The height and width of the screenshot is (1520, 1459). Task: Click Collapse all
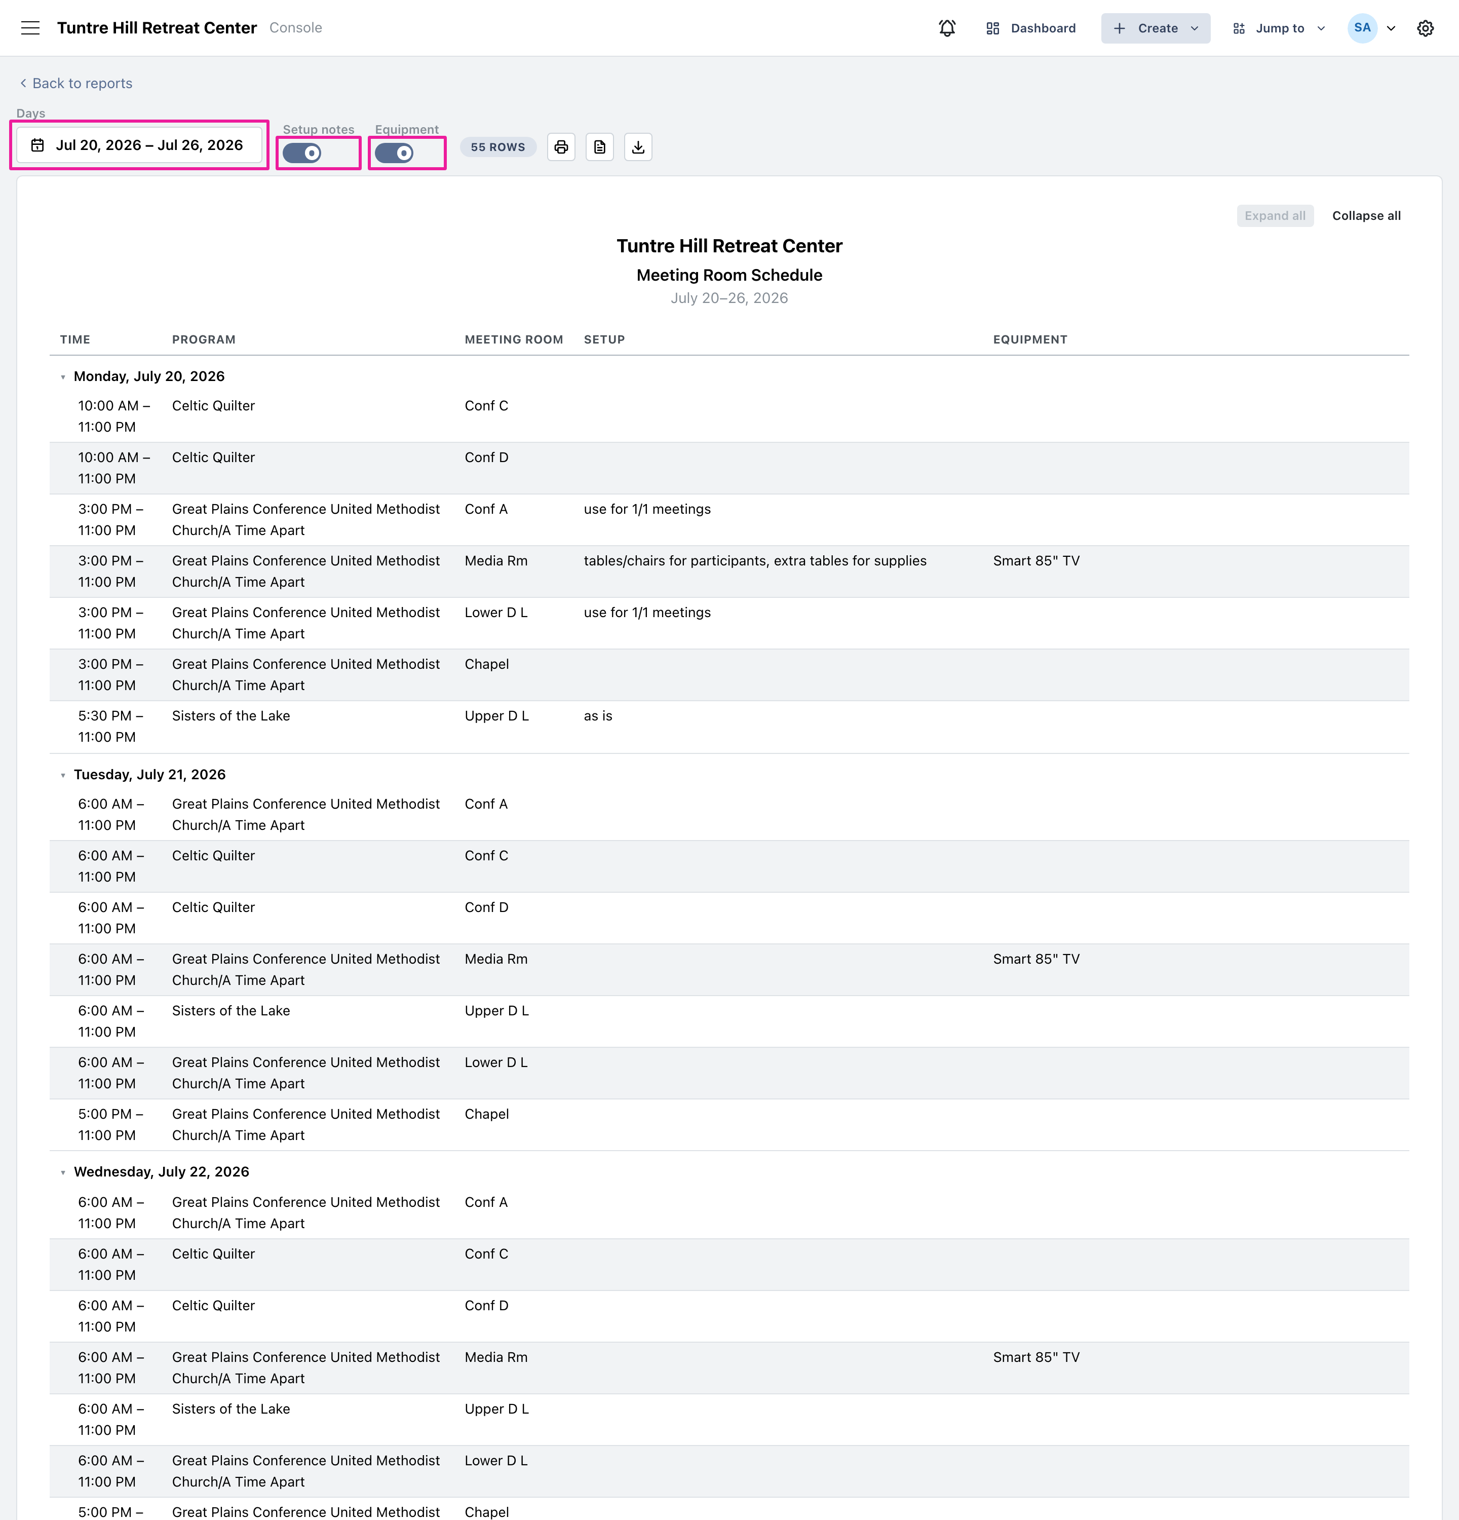1366,216
